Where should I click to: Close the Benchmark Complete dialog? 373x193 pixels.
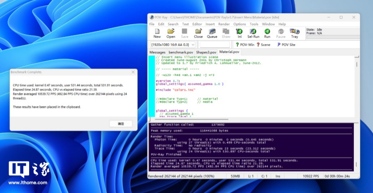coord(133,72)
